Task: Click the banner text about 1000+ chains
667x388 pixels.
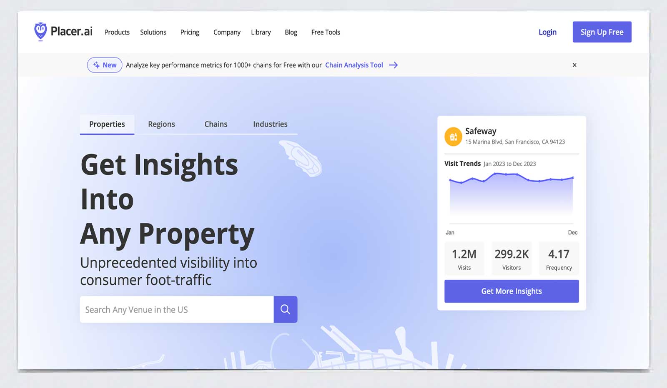Action: click(224, 65)
